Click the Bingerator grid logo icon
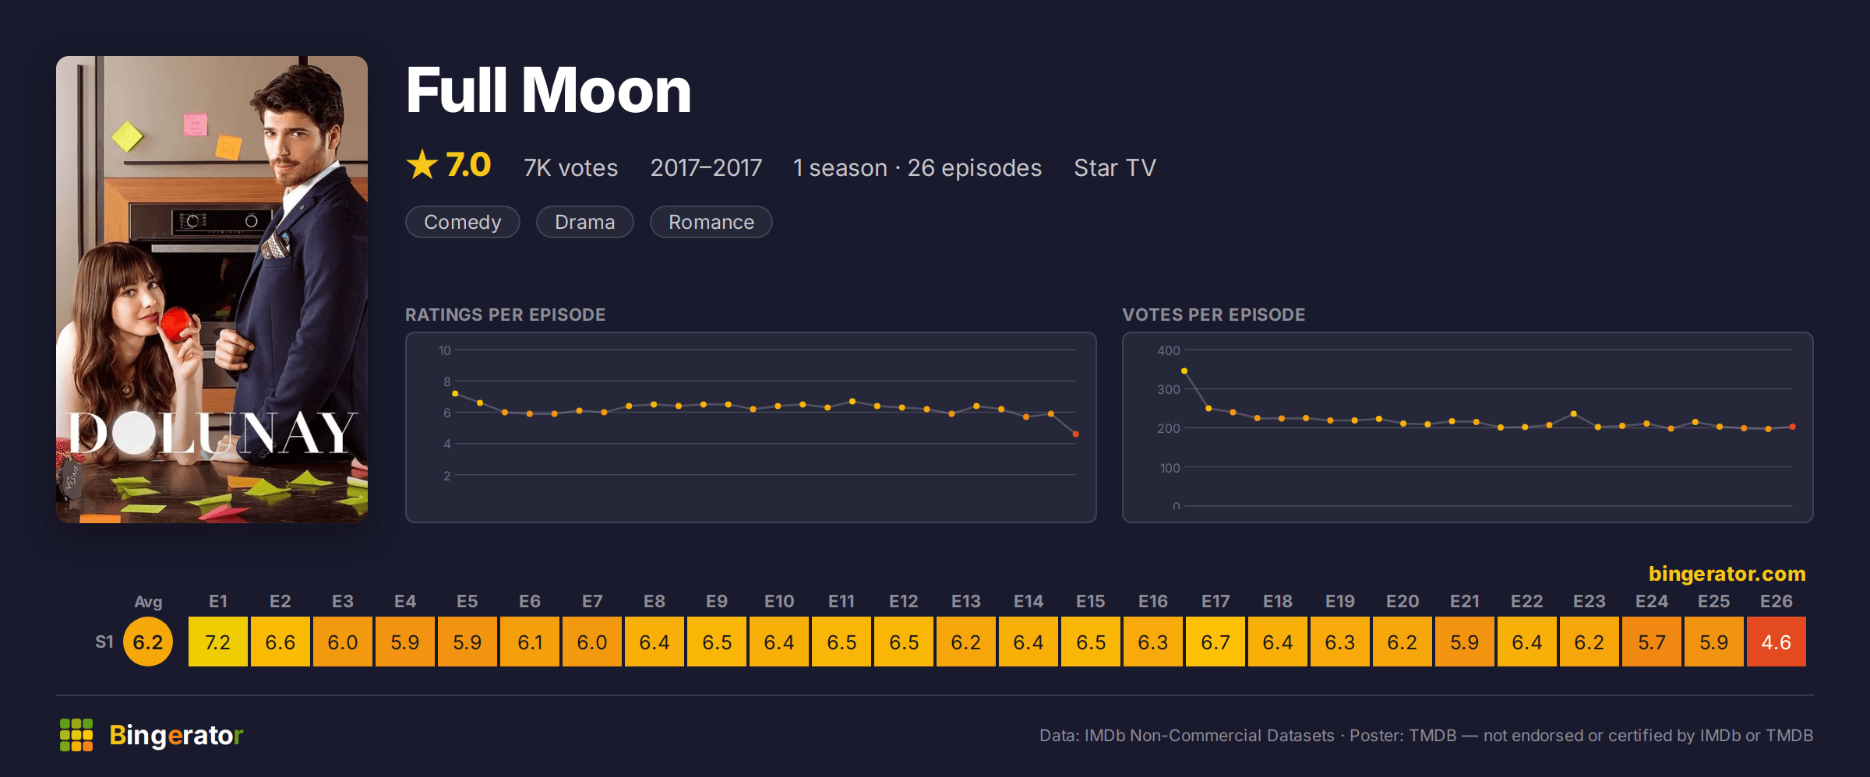The height and width of the screenshot is (777, 1870). [x=76, y=735]
